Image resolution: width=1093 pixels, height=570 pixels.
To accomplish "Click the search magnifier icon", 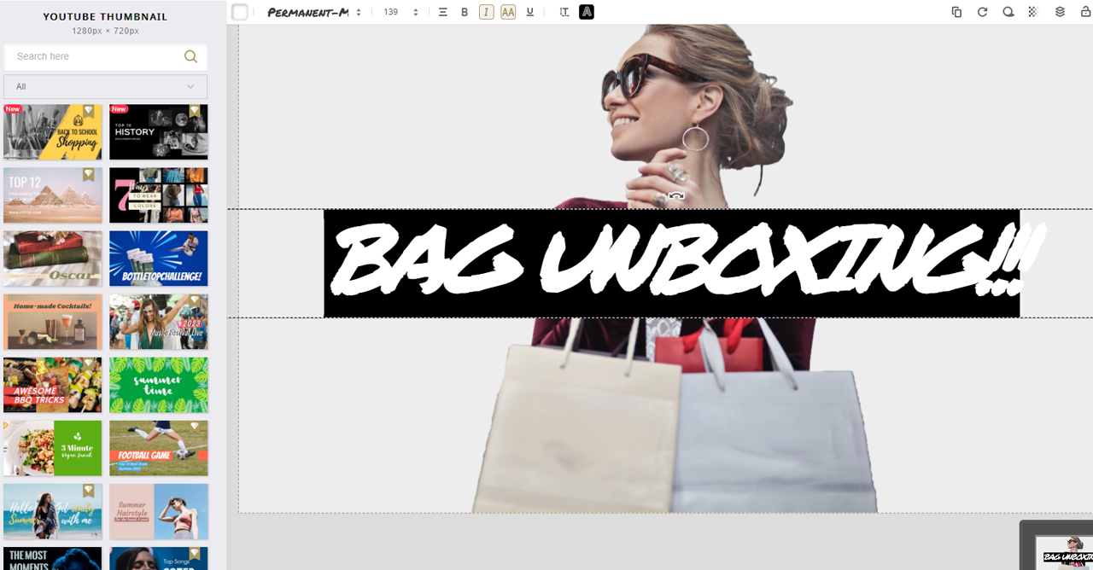I will pos(190,56).
